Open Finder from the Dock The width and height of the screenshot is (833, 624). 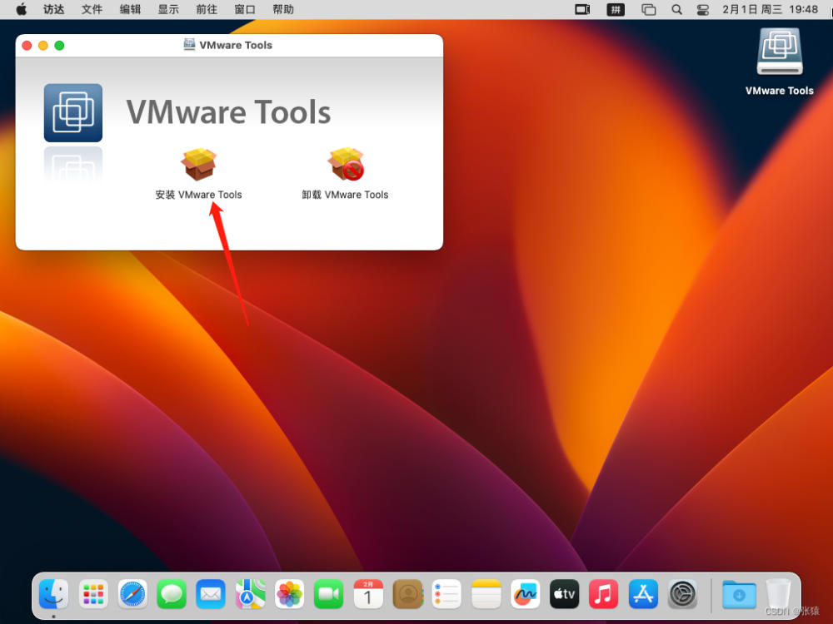(x=53, y=594)
